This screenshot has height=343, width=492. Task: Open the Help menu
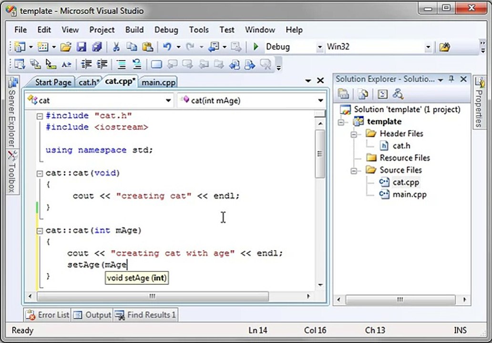pos(294,30)
